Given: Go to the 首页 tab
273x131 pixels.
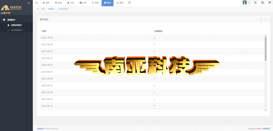Looking at the screenshot, I should click(x=46, y=3).
